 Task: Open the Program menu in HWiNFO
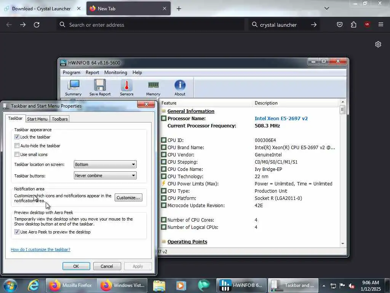point(71,72)
